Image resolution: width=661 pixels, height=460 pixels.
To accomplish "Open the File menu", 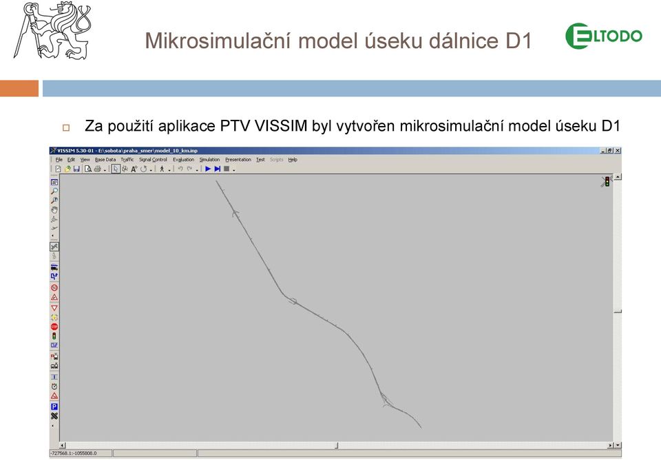I will pyautogui.click(x=59, y=160).
